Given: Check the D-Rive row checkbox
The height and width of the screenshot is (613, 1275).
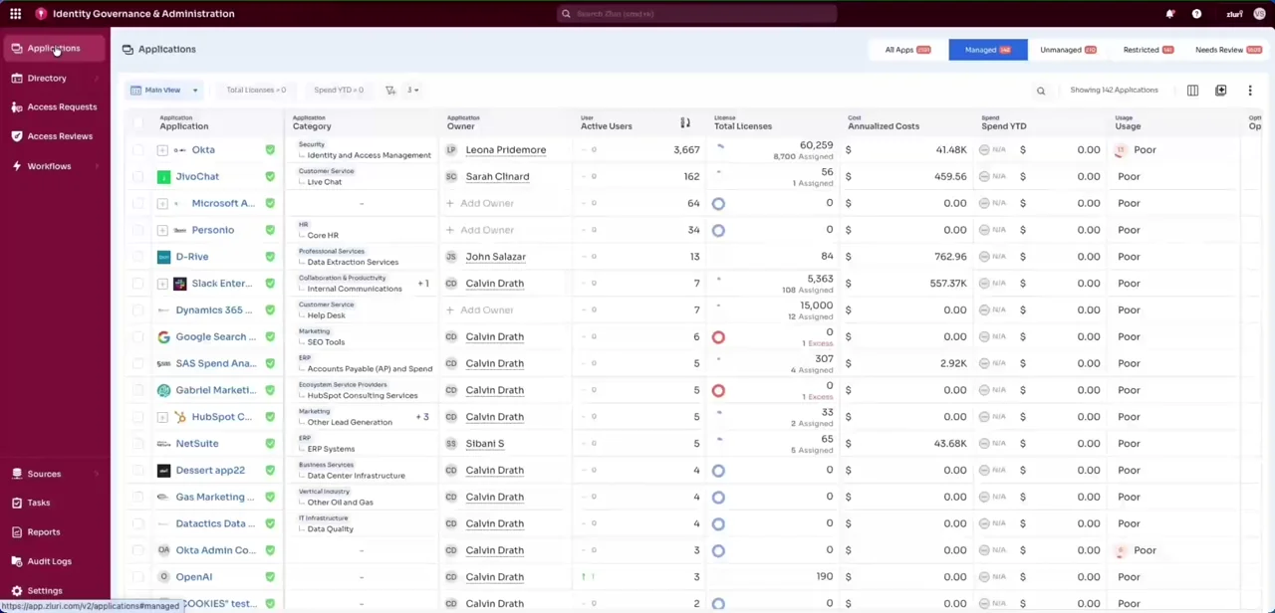Looking at the screenshot, I should (138, 257).
